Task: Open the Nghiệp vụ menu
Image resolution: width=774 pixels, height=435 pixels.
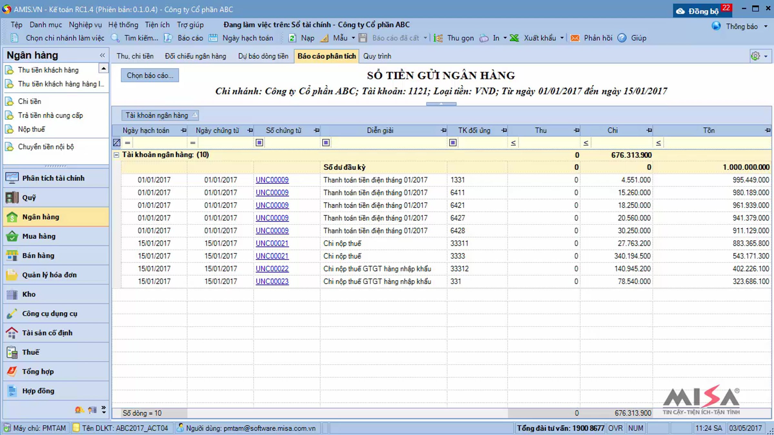Action: pyautogui.click(x=85, y=25)
